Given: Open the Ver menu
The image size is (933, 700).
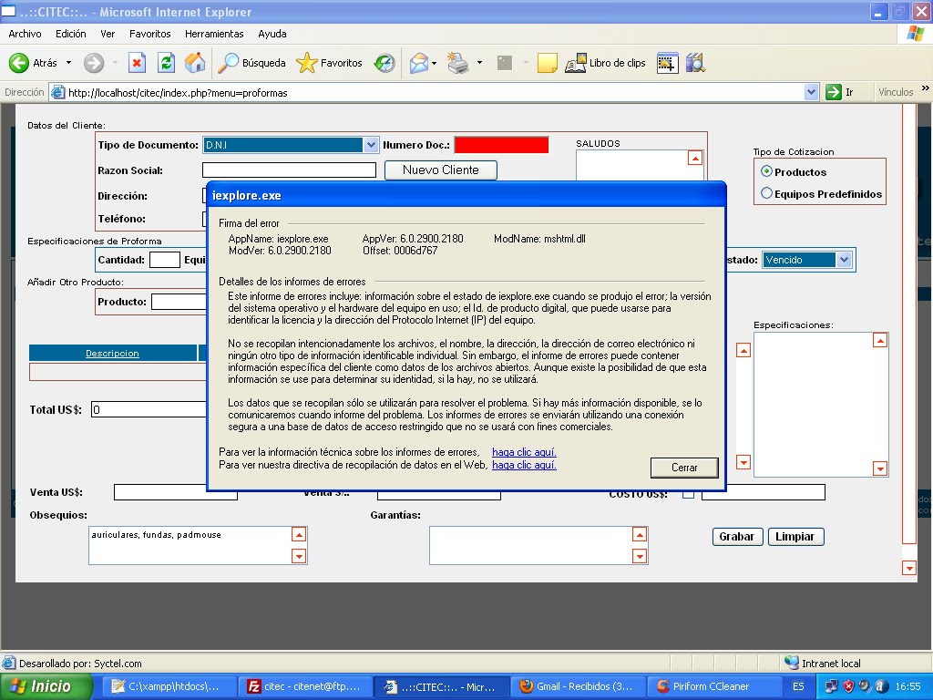Looking at the screenshot, I should point(108,34).
